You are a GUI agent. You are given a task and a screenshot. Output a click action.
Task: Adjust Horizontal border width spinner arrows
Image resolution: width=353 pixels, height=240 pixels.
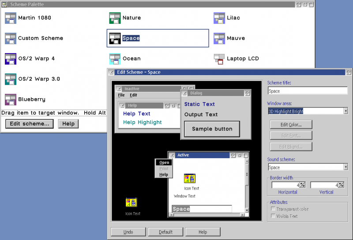tap(302, 185)
